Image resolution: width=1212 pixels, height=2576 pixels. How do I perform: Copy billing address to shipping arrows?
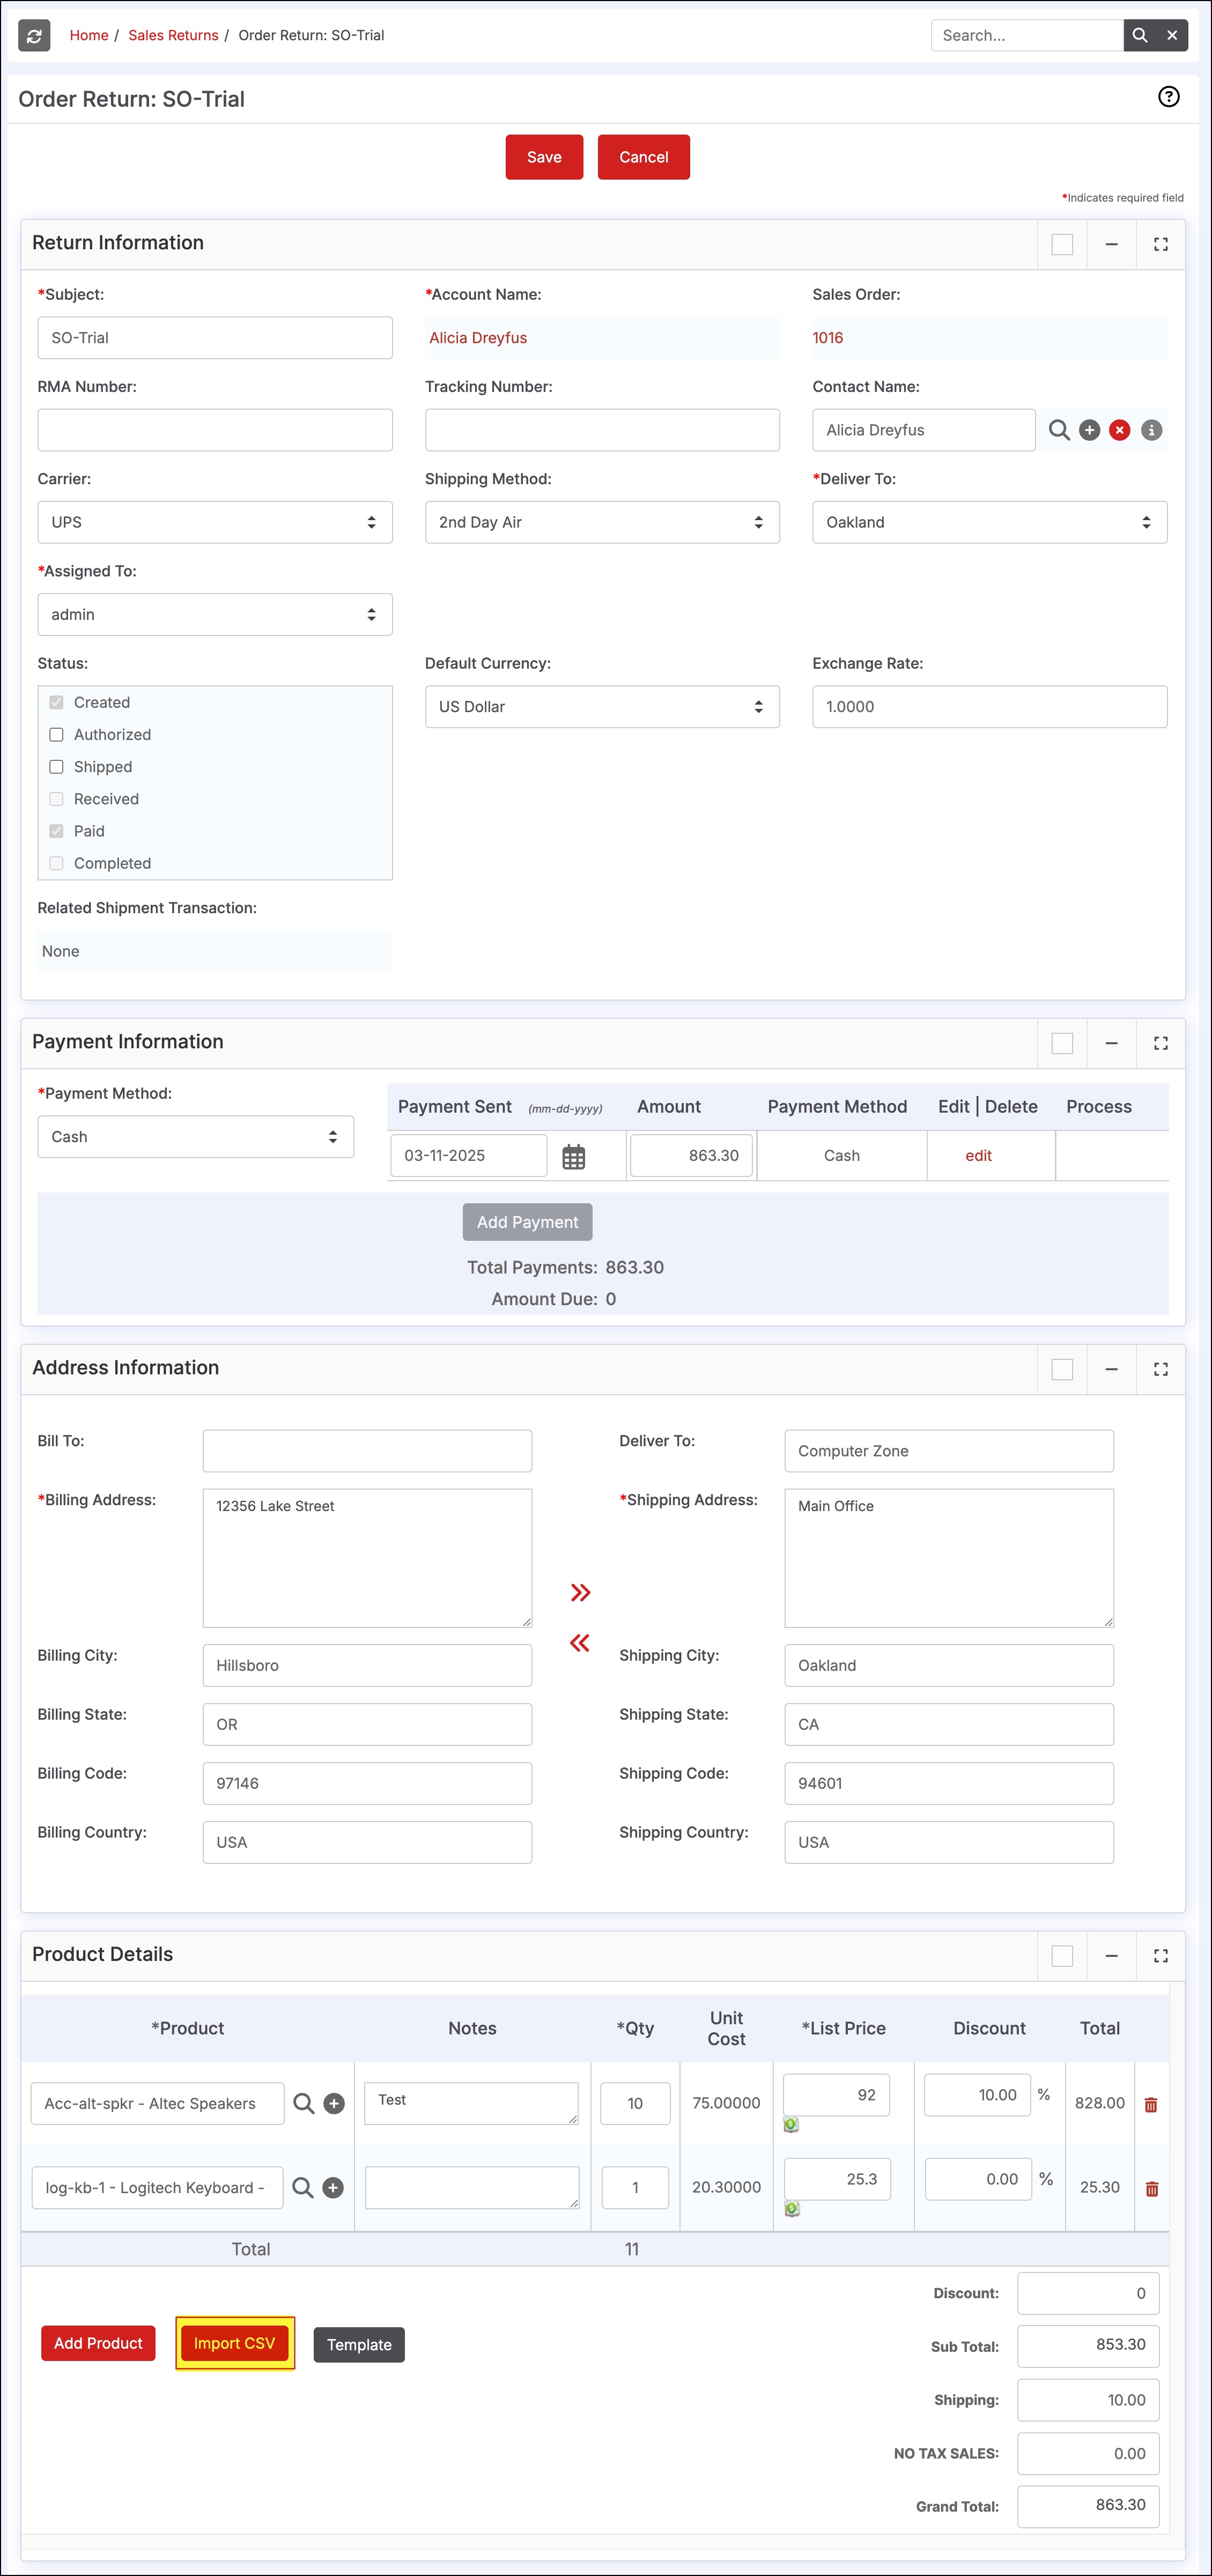[580, 1592]
